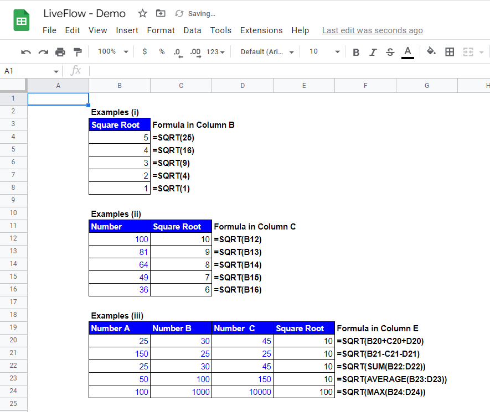Expand the Name box A1 dropdown
The width and height of the screenshot is (490, 412).
pyautogui.click(x=56, y=71)
